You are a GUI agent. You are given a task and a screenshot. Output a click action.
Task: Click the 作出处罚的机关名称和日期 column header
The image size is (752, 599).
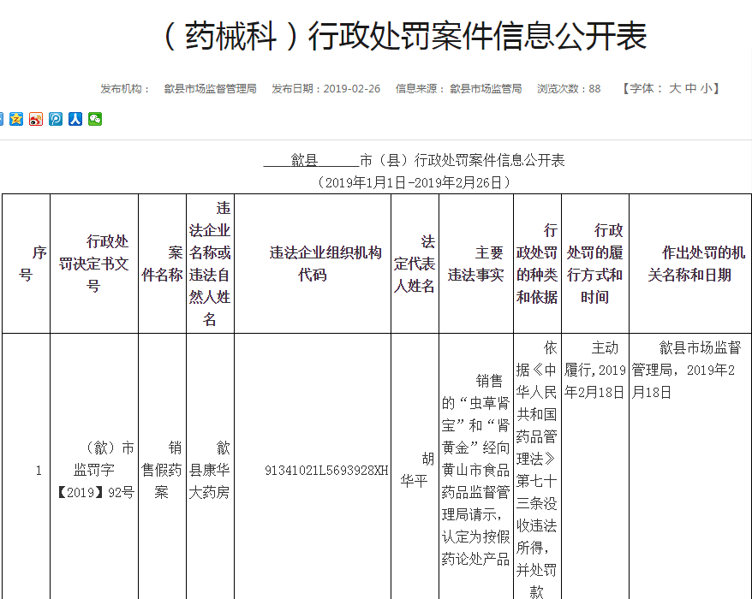(690, 264)
